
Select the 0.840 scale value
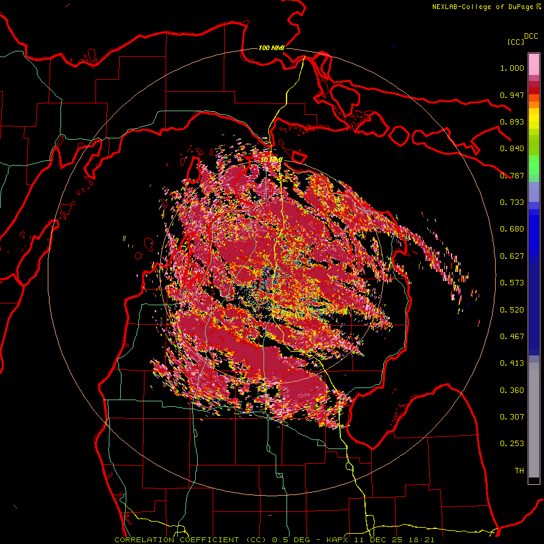[x=512, y=149]
